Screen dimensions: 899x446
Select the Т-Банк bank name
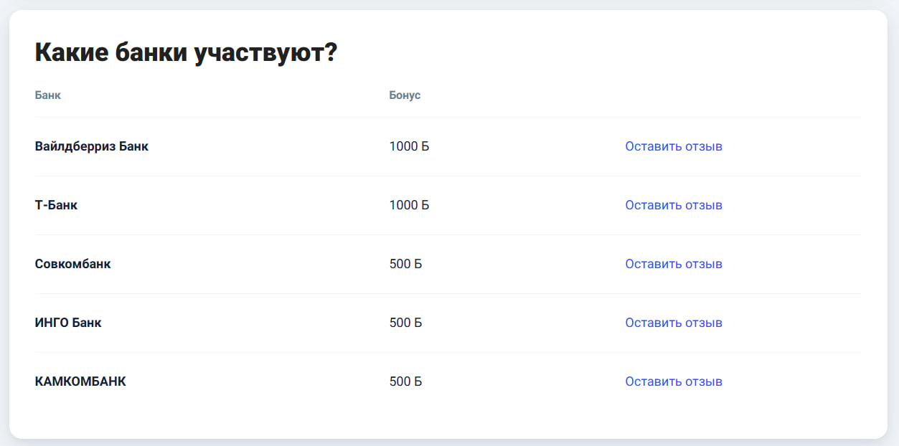pos(56,205)
